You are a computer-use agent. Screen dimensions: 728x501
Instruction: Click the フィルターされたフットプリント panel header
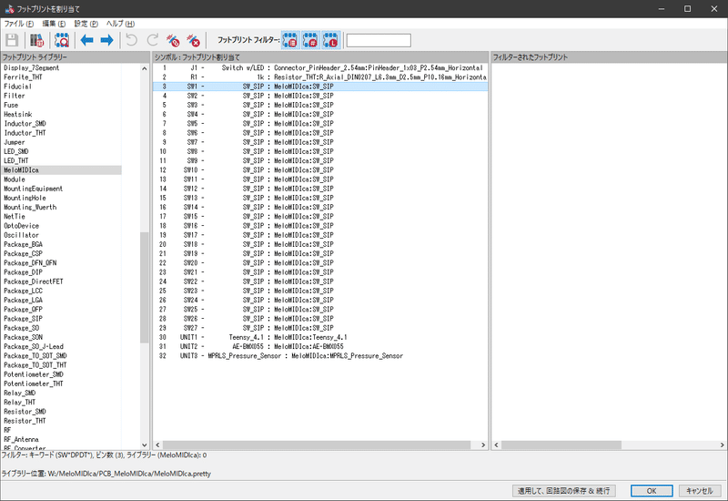609,57
